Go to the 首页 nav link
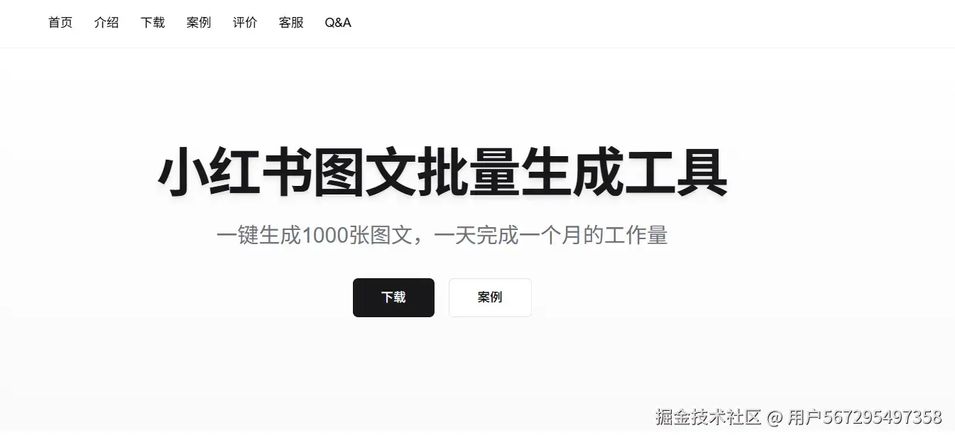 click(60, 23)
